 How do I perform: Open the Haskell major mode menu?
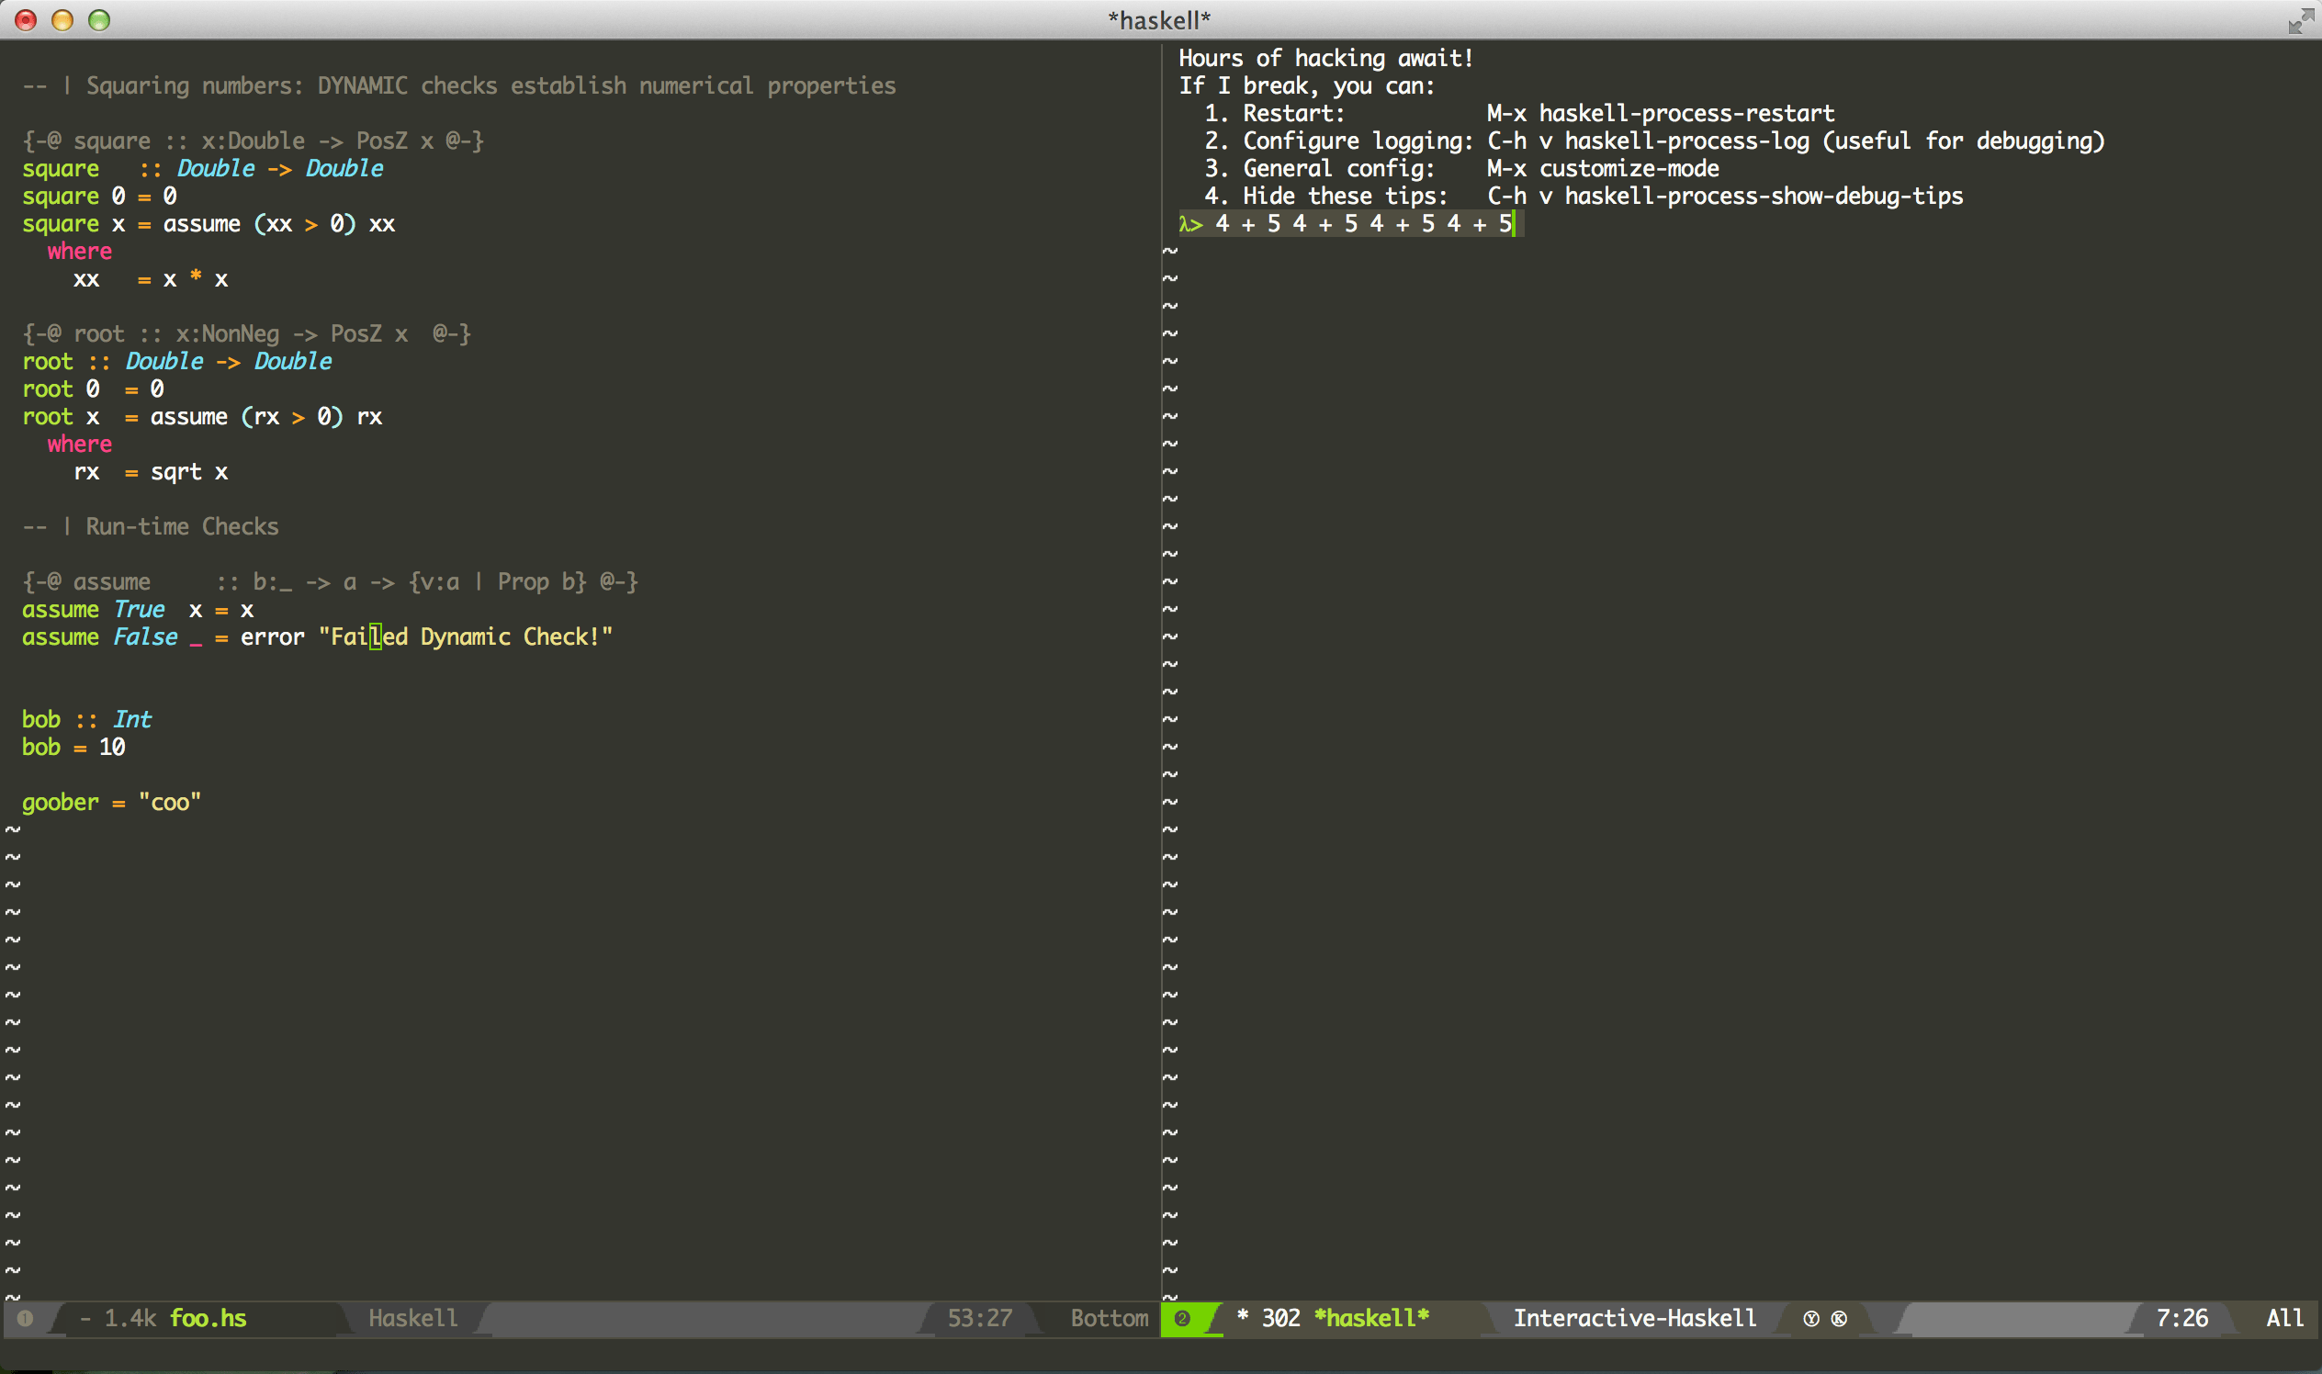[x=413, y=1318]
